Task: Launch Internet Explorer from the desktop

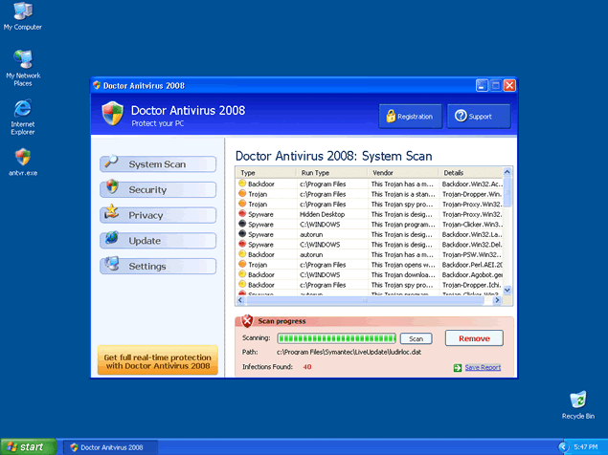Action: 22,109
